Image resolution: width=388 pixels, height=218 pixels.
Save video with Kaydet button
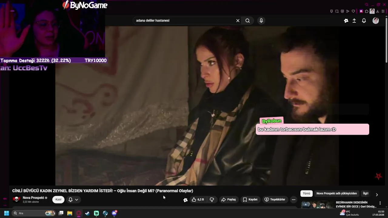pos(250,200)
